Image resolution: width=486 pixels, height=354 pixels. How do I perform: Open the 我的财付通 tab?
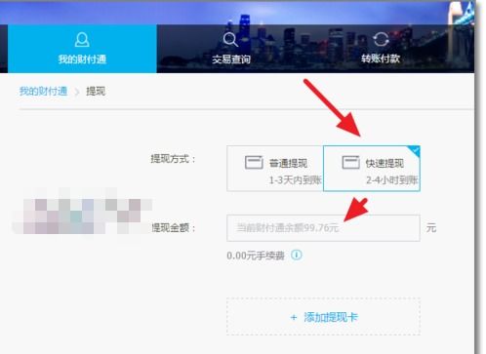coord(82,49)
